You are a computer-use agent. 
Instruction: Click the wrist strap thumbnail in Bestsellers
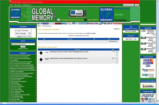tap(143, 31)
